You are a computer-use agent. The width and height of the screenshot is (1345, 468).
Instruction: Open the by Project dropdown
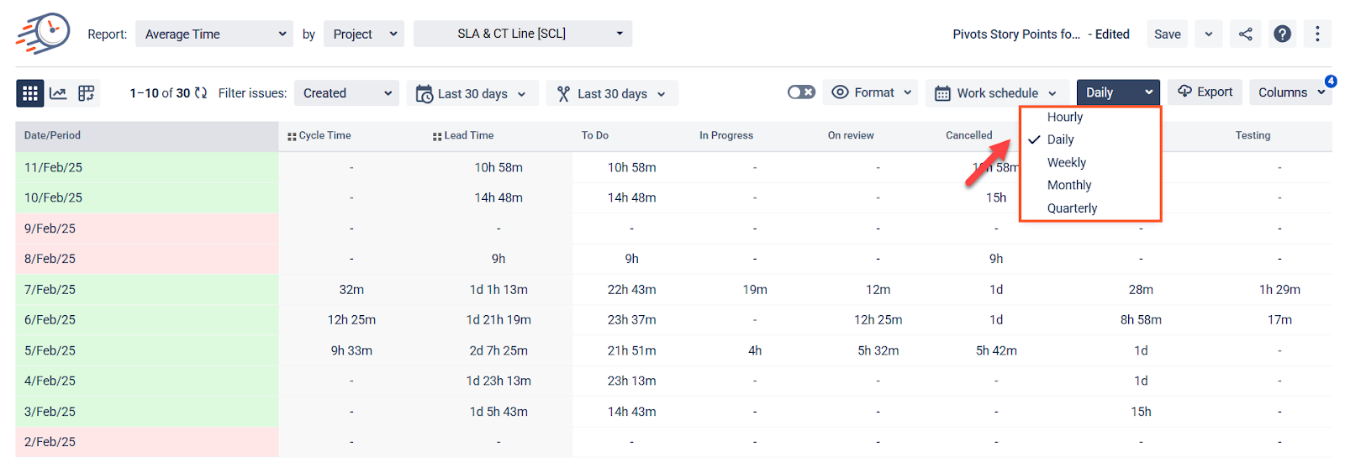point(364,34)
